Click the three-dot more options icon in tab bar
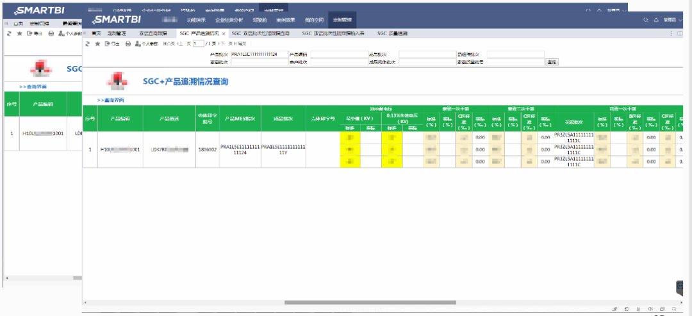The height and width of the screenshot is (316, 692). click(671, 33)
